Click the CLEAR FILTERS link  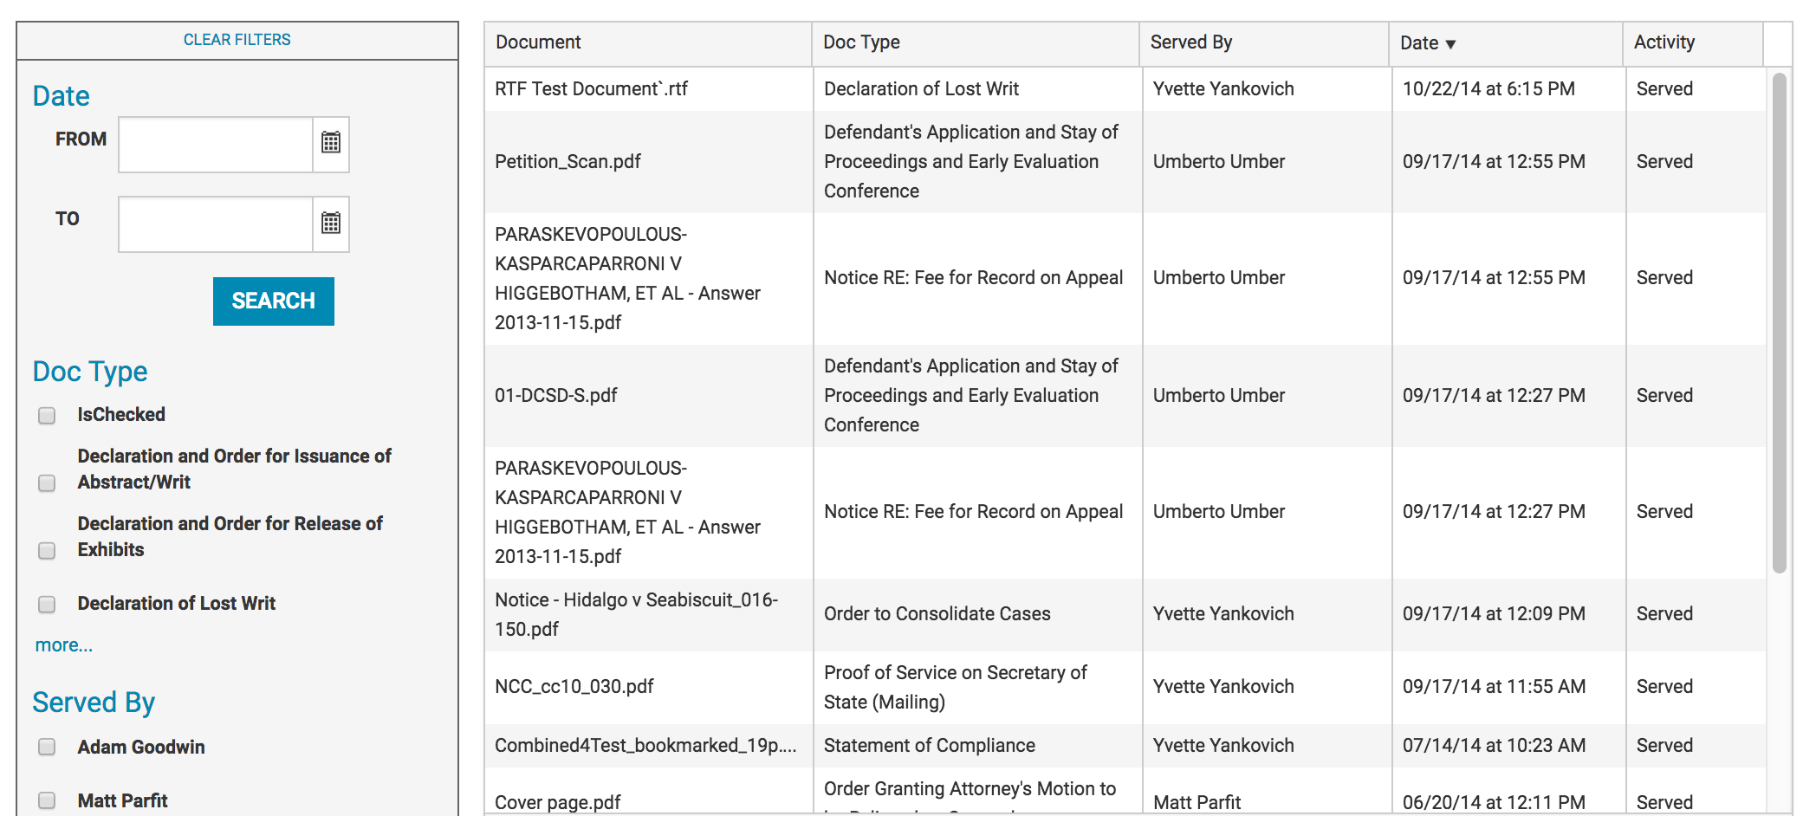click(237, 40)
